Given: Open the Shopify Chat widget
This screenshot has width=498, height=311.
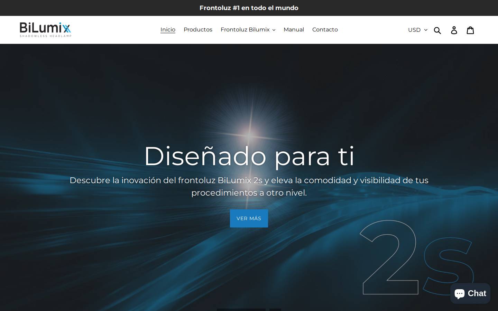Looking at the screenshot, I should [470, 293].
